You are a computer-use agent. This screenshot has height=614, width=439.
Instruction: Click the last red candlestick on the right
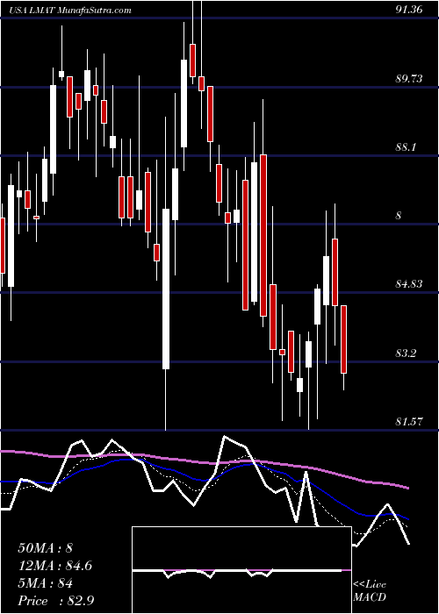pyautogui.click(x=344, y=339)
